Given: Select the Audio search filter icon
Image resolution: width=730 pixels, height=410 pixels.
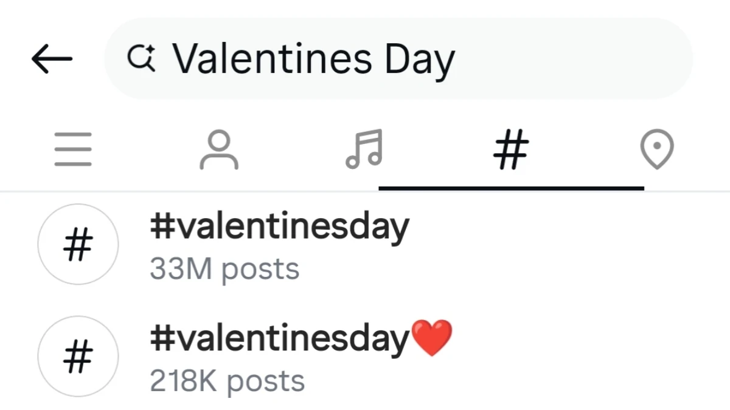Looking at the screenshot, I should click(x=363, y=149).
